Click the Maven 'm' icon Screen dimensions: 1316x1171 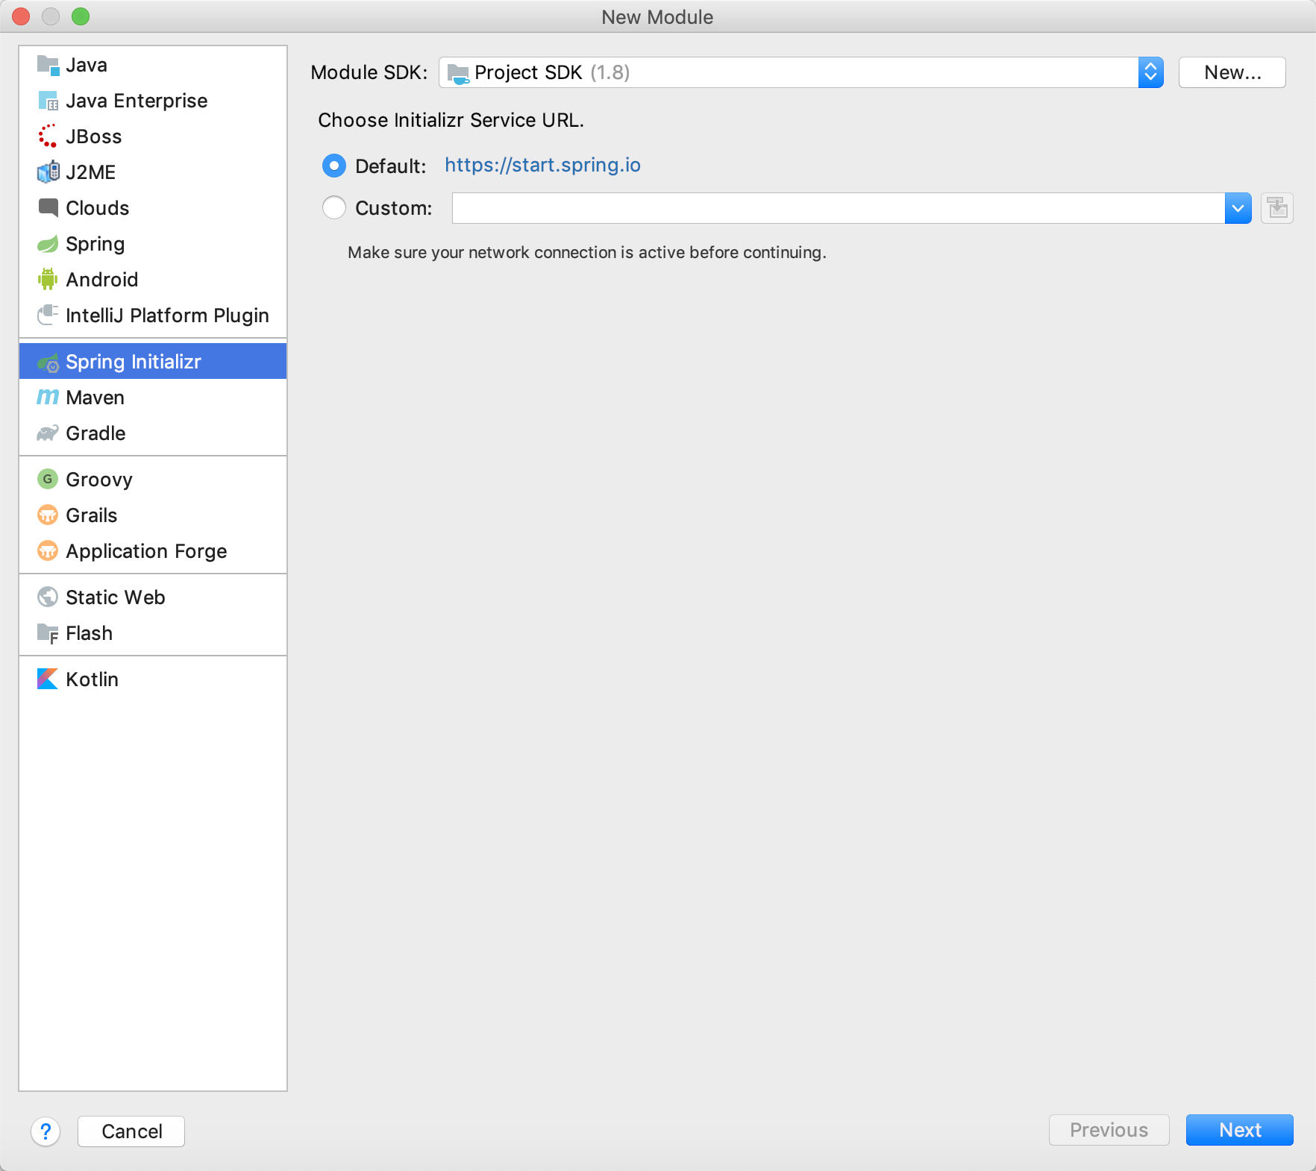coord(48,398)
